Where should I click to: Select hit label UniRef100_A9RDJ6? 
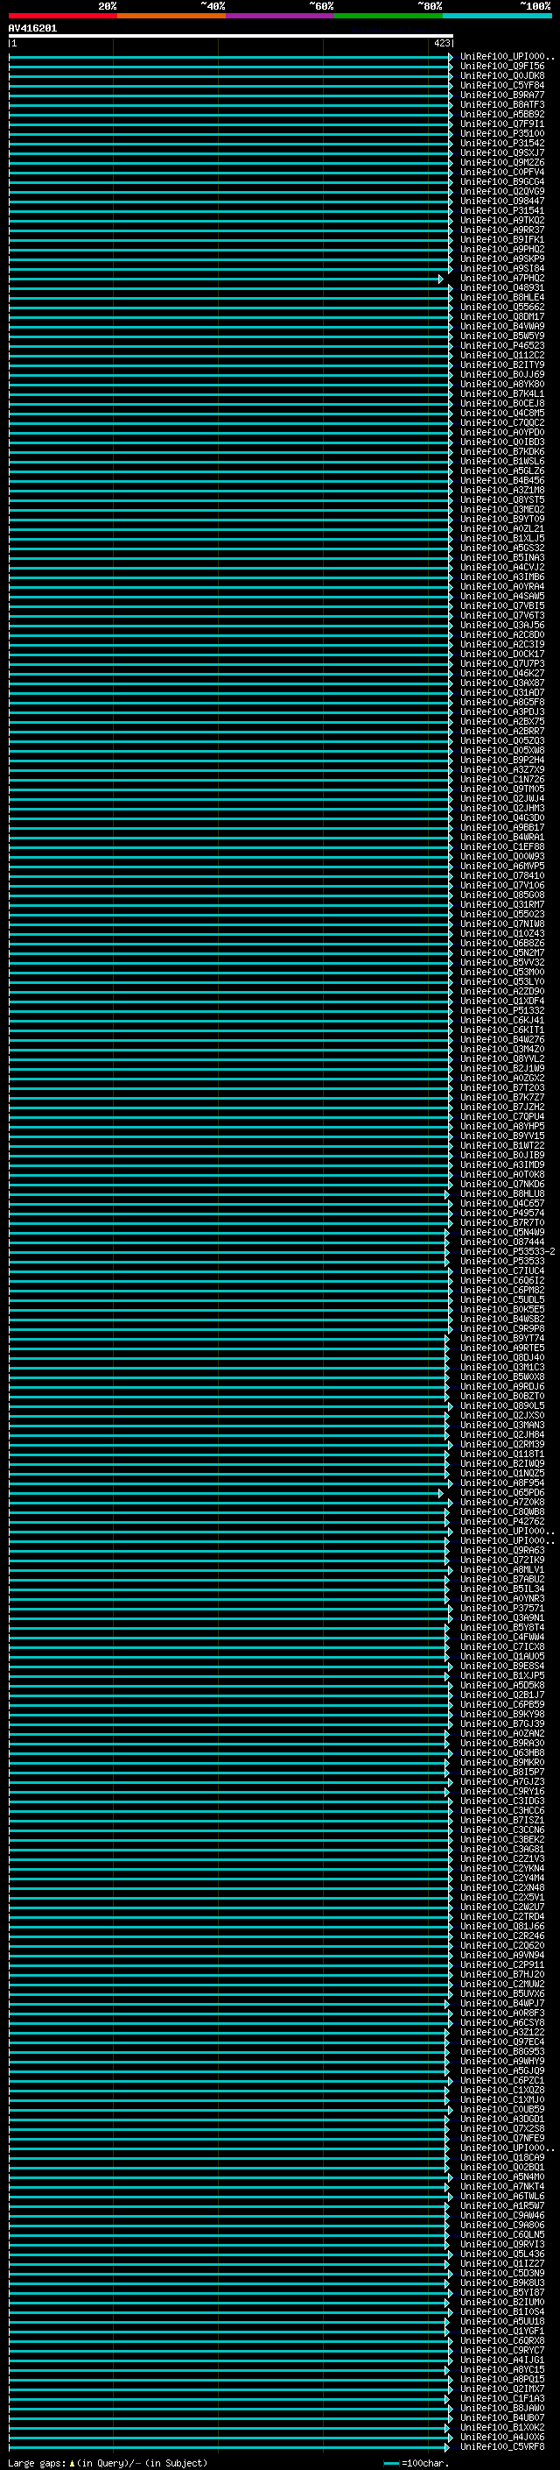coord(502,1387)
